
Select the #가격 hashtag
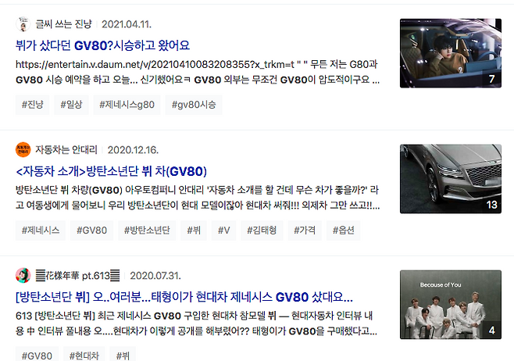(305, 231)
